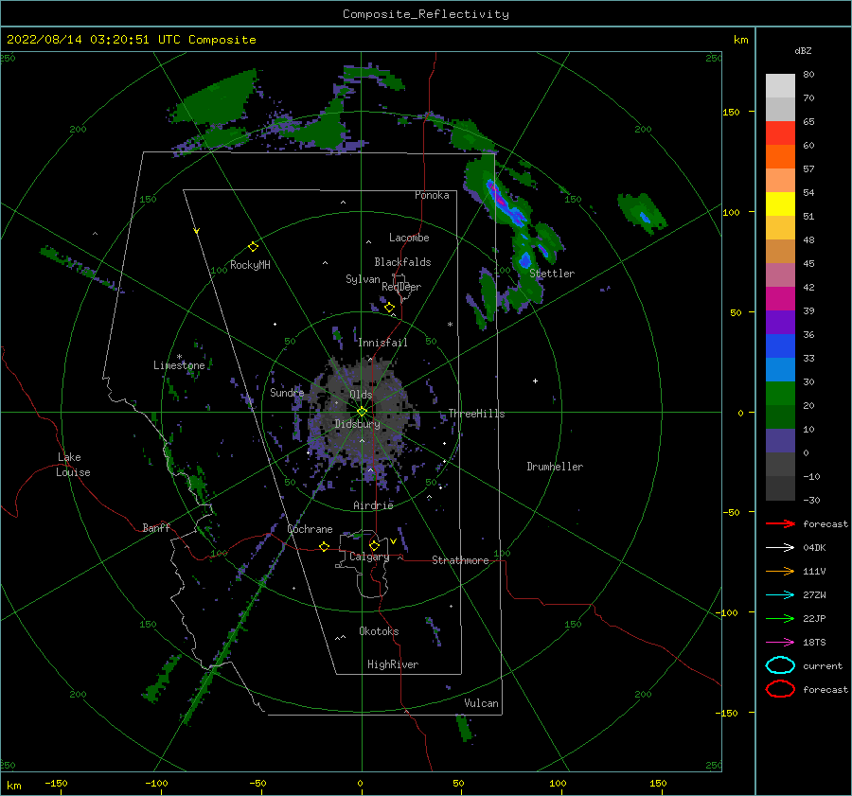The image size is (852, 796).
Task: Click the Okotoks town label
Action: (379, 631)
